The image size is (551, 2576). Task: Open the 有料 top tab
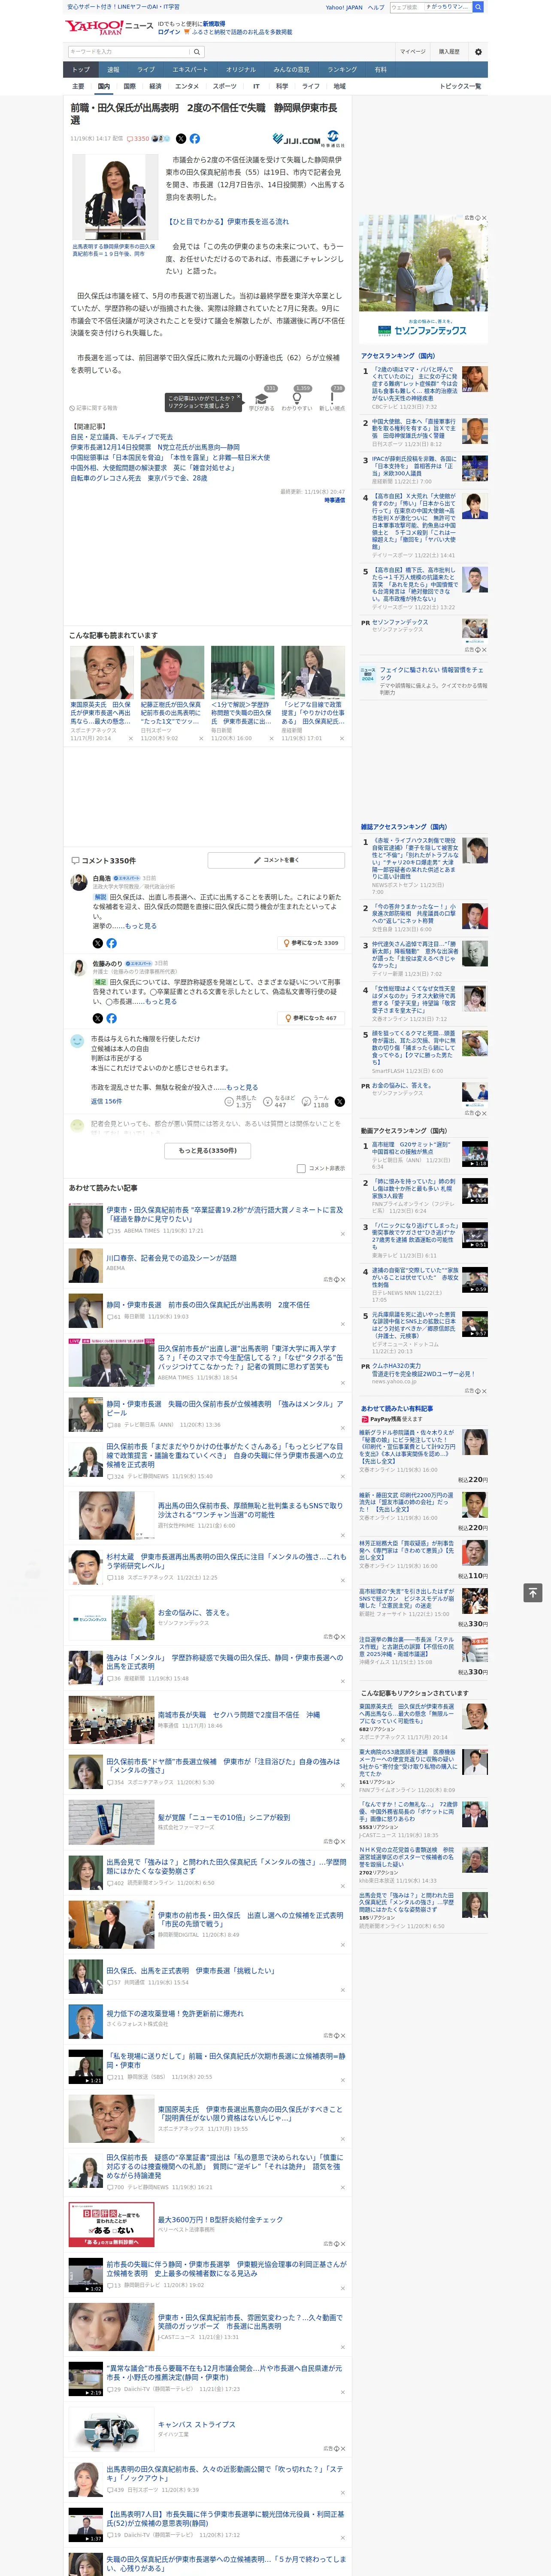point(380,70)
